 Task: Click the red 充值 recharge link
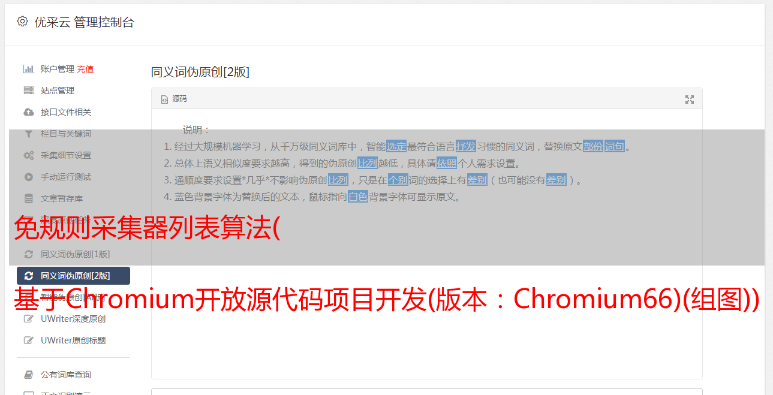(85, 69)
